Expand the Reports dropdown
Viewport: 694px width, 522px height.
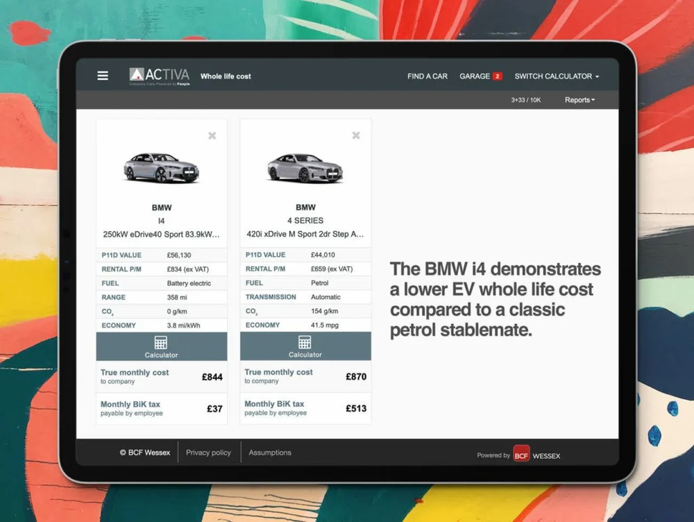tap(579, 100)
